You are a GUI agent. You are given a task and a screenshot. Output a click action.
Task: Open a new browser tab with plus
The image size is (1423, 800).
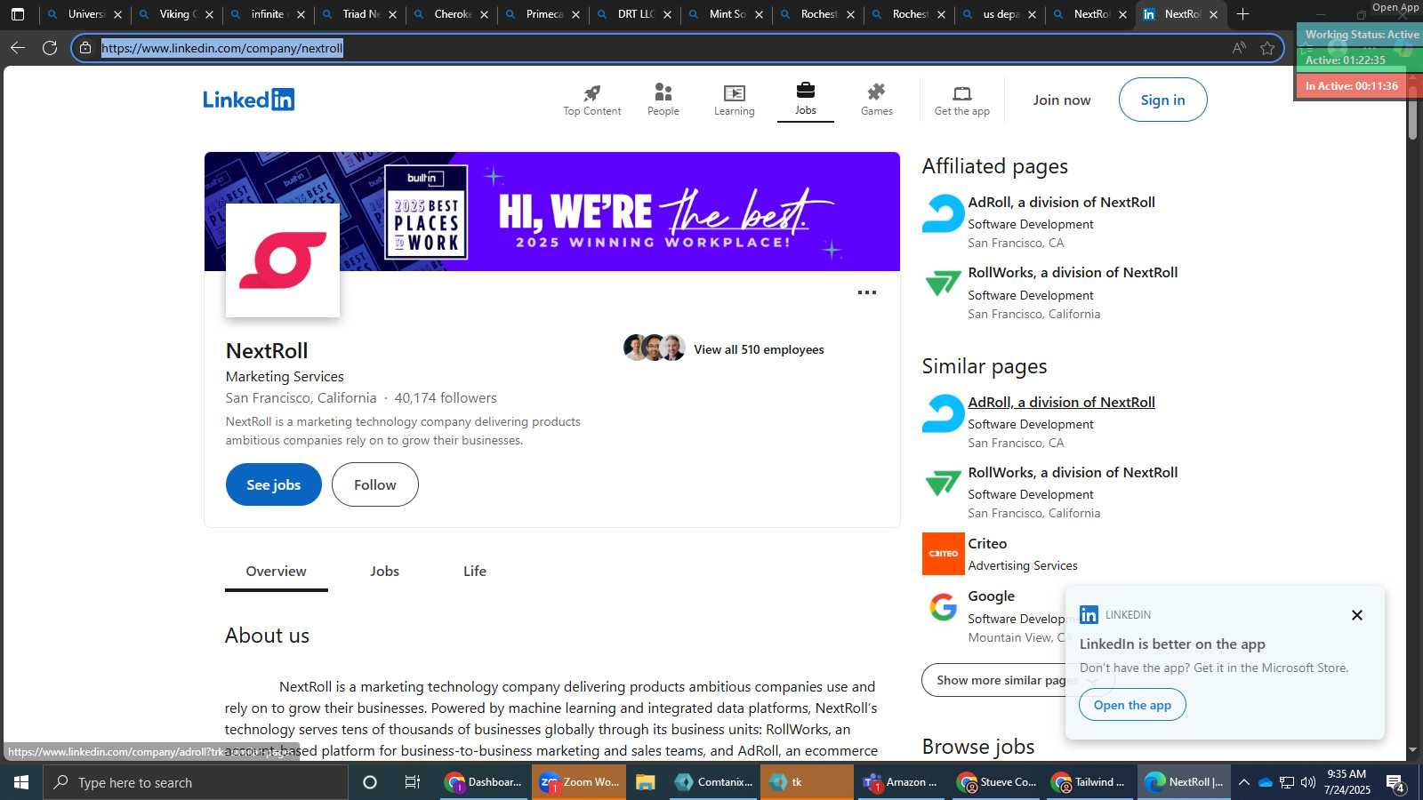(1242, 14)
